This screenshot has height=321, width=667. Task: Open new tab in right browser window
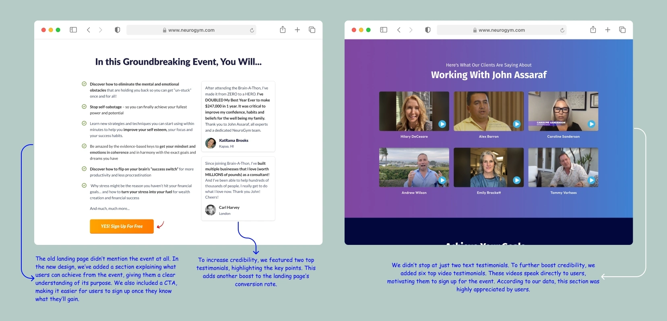pos(608,30)
